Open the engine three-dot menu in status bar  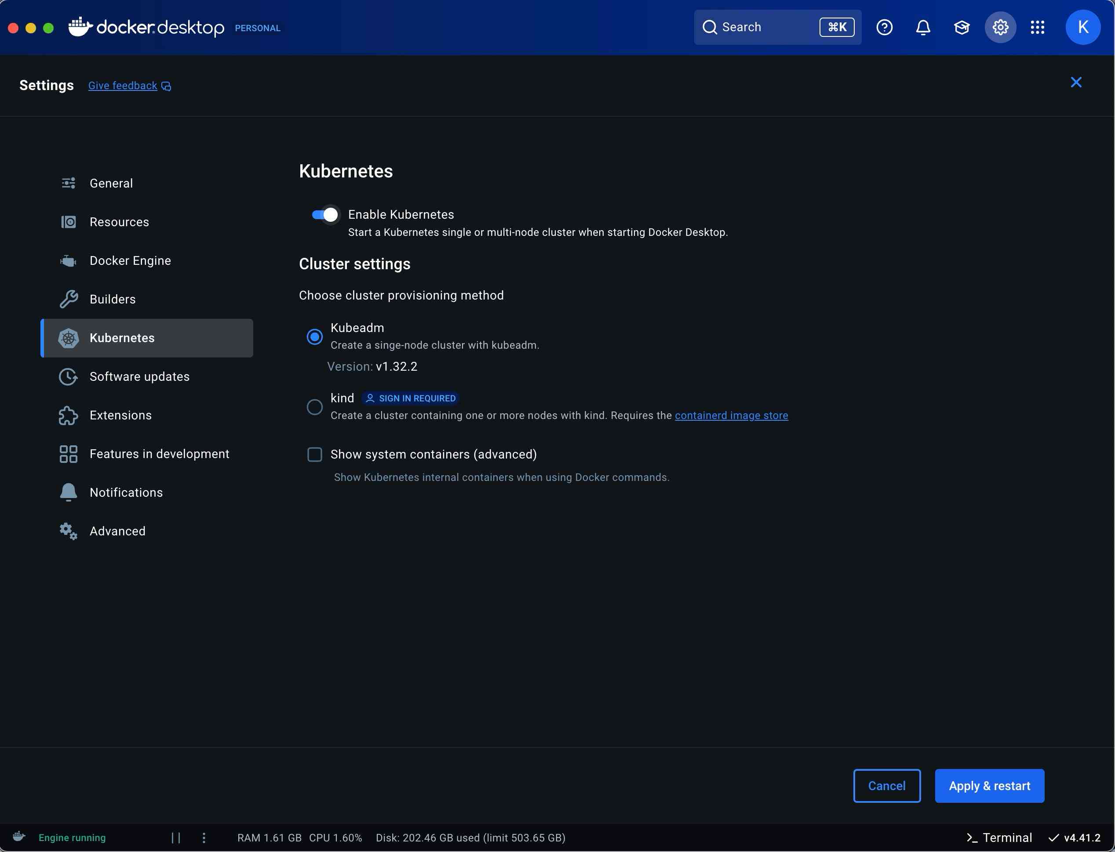pos(204,838)
